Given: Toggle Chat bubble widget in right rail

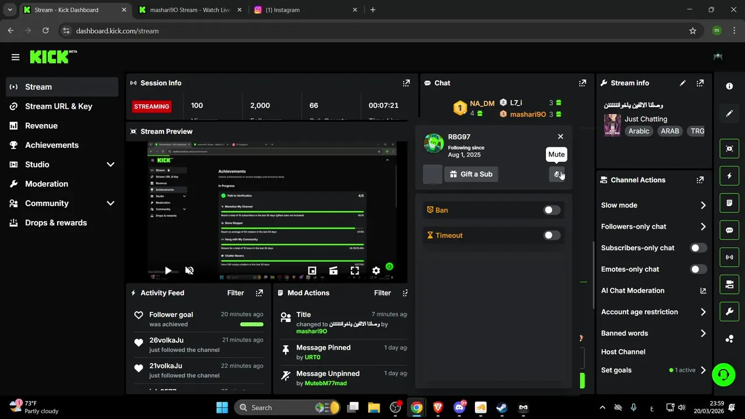Looking at the screenshot, I should [729, 230].
